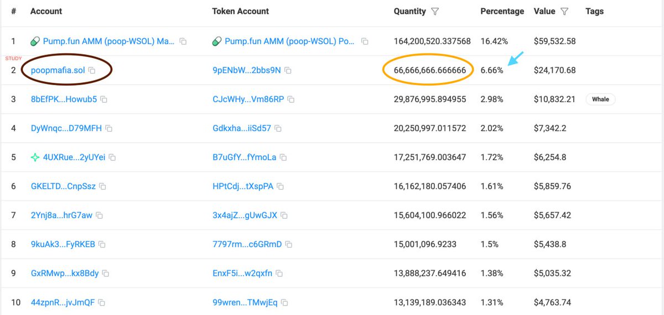Select the 1.31% percentage cell
The height and width of the screenshot is (315, 664).
tap(492, 302)
